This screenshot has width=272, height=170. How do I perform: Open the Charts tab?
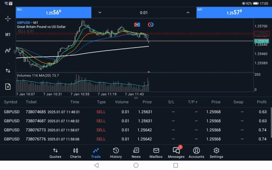pyautogui.click(x=75, y=153)
